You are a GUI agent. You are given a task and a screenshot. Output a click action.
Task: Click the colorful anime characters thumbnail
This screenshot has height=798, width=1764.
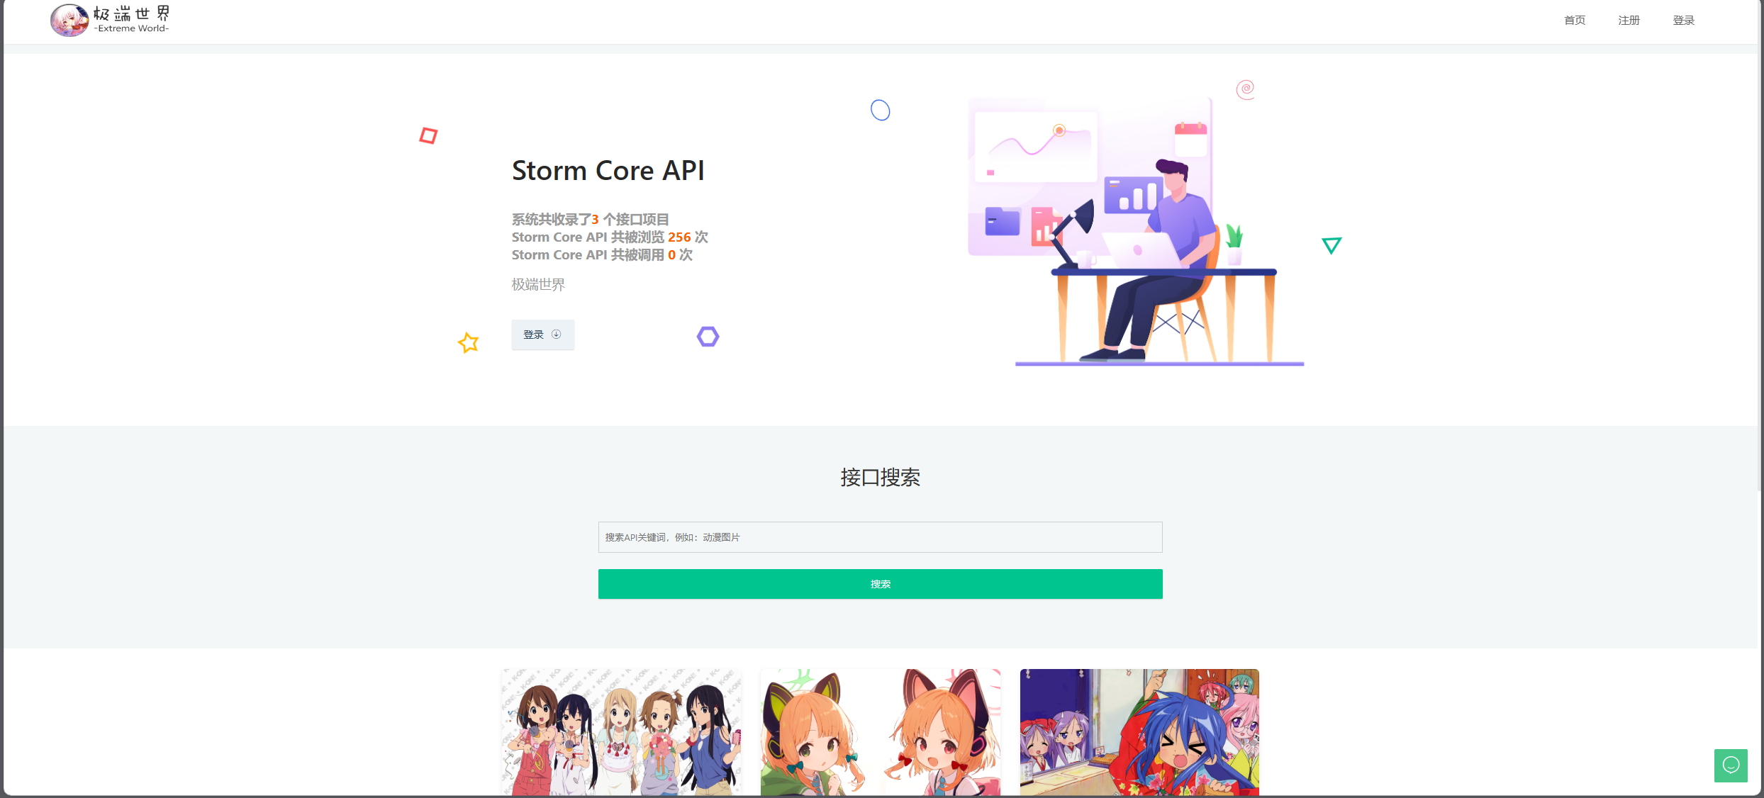pyautogui.click(x=1139, y=731)
